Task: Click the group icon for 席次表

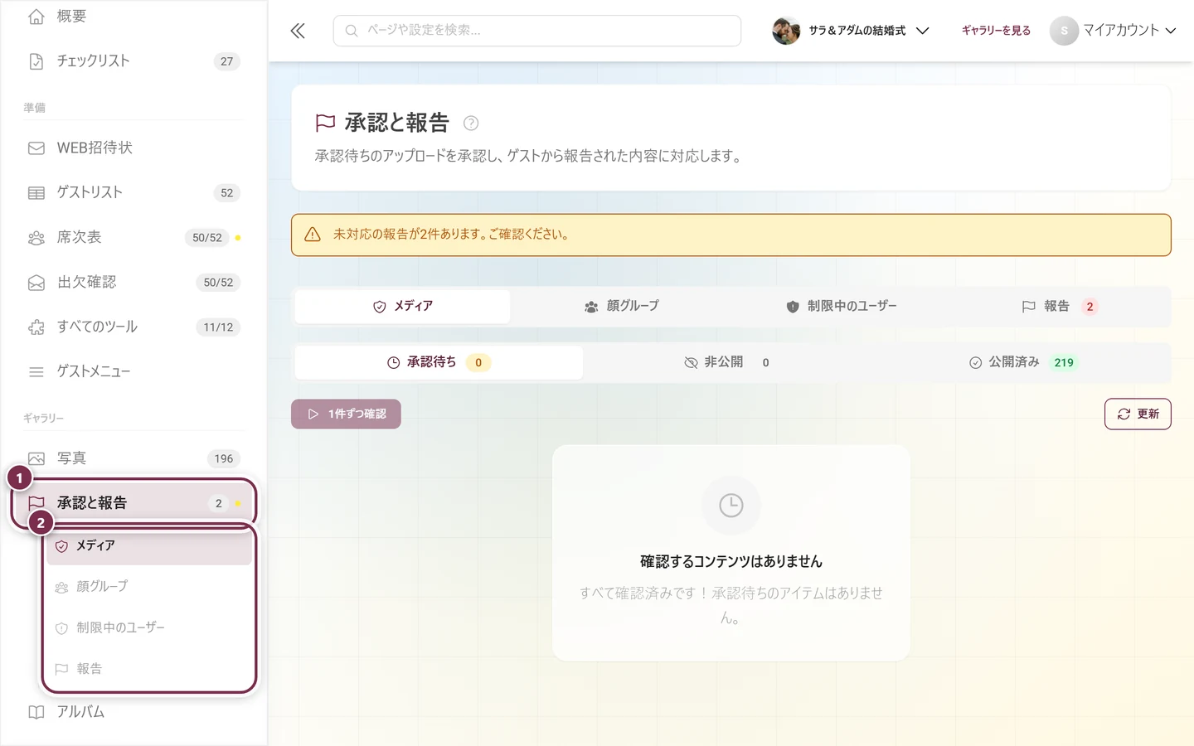Action: coord(36,238)
